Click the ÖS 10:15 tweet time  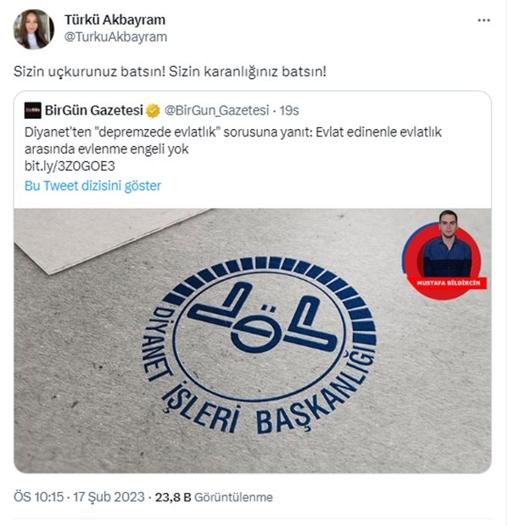coord(38,497)
